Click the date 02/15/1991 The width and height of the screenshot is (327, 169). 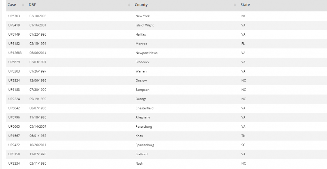click(38, 44)
